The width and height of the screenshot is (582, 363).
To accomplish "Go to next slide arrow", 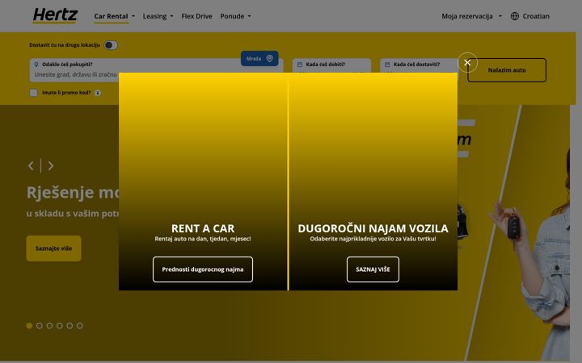I will point(51,165).
